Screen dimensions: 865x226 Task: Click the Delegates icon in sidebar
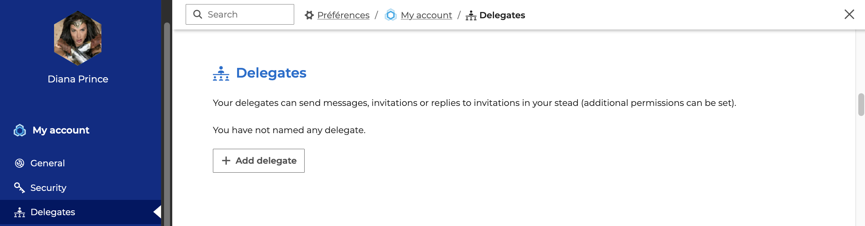point(19,212)
